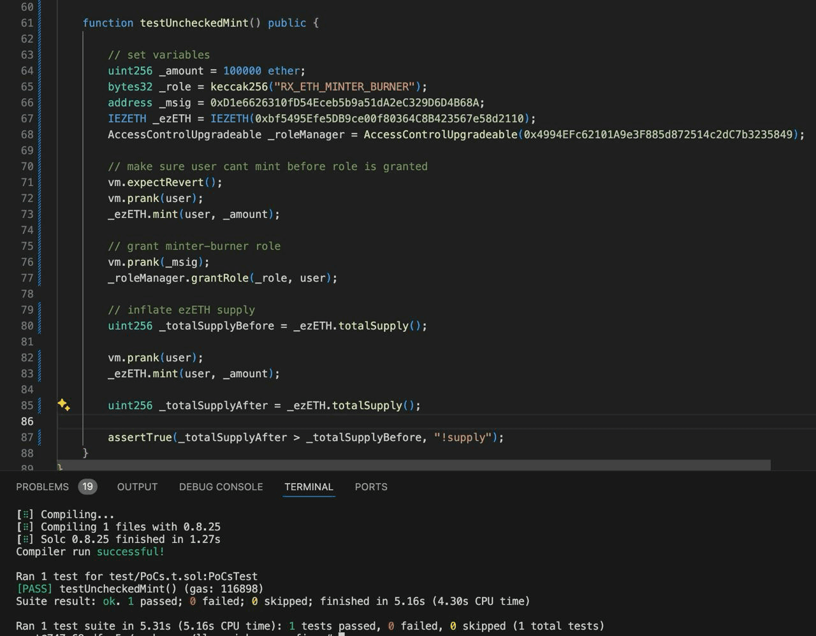Click the terminal prompt cursor
816x636 pixels.
click(342, 633)
